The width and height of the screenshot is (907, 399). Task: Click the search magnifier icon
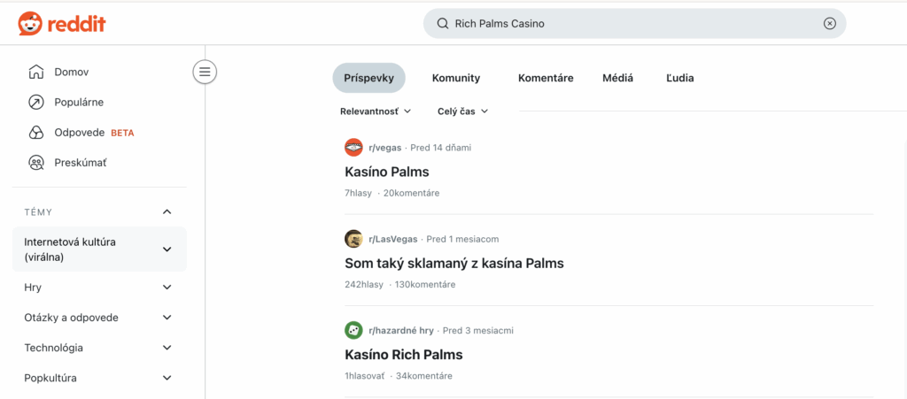click(443, 24)
